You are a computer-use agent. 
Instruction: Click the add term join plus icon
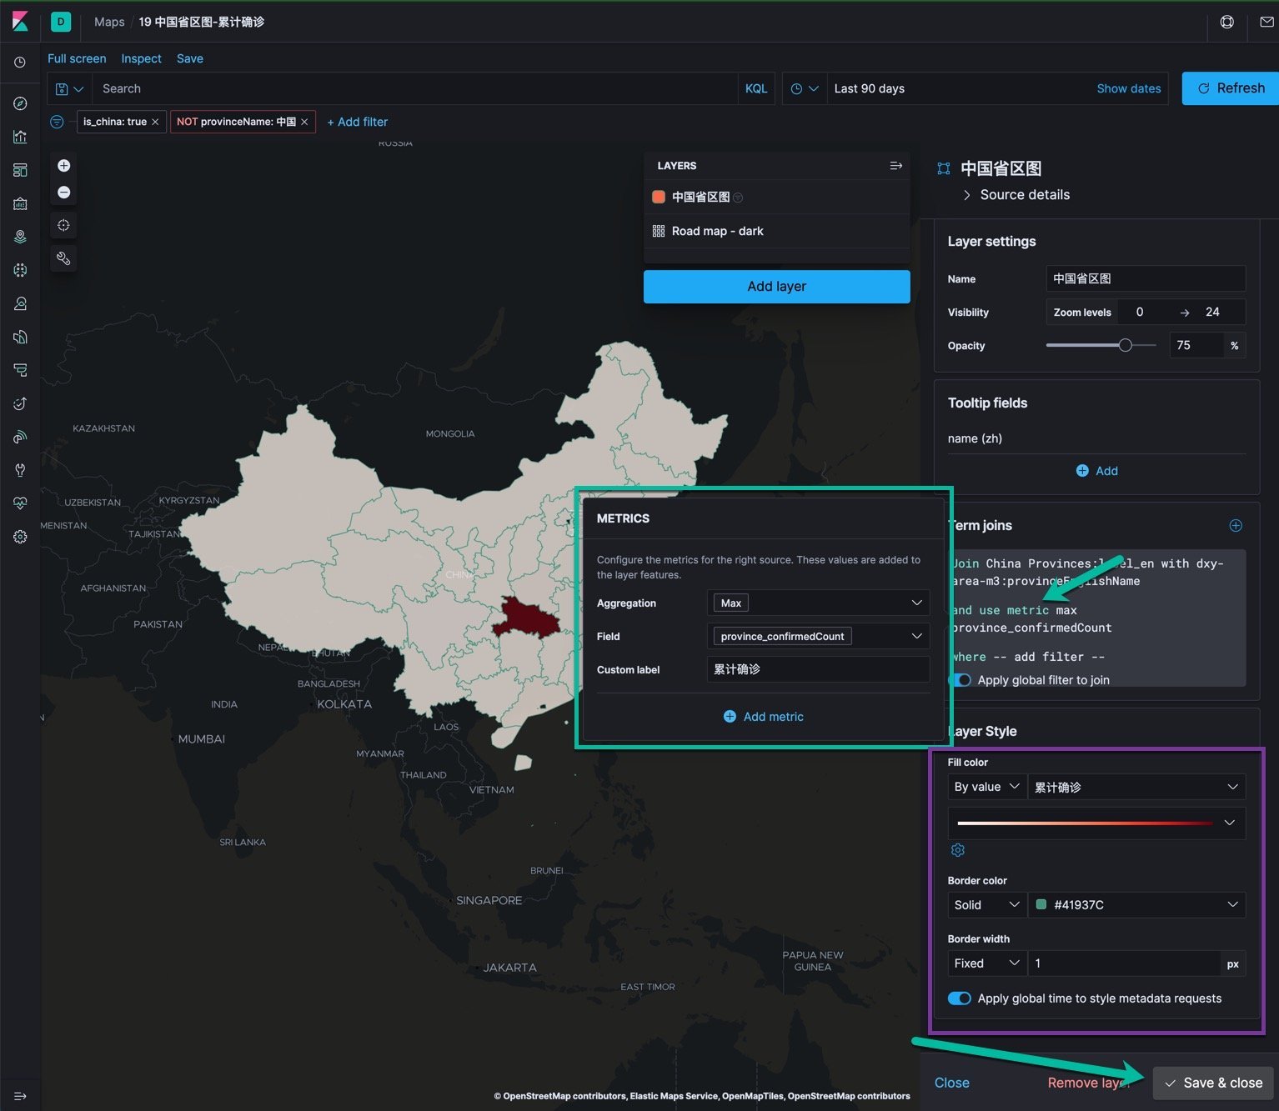coord(1235,525)
